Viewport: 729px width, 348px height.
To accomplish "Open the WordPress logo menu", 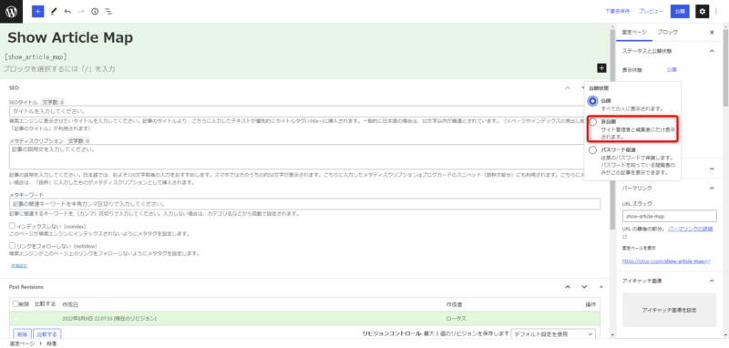I will [11, 11].
